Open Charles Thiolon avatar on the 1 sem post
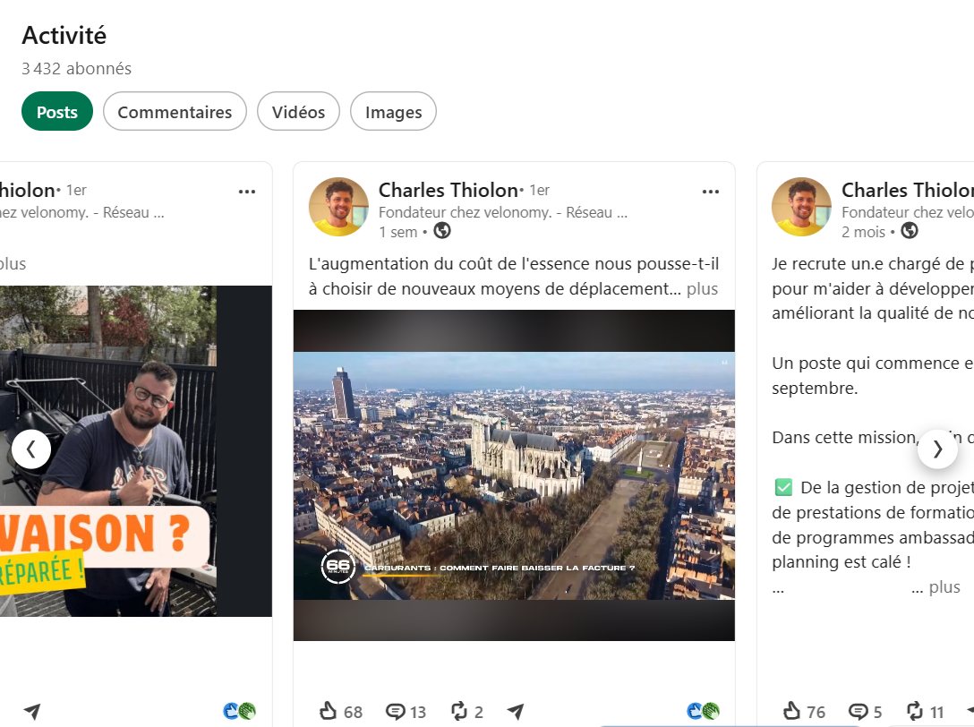 click(338, 207)
